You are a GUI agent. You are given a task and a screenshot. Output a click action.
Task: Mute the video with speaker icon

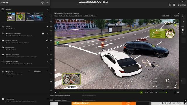pyautogui.click(x=157, y=92)
